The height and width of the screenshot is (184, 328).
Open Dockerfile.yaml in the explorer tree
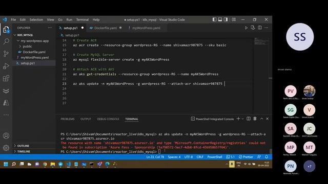[x=34, y=52]
